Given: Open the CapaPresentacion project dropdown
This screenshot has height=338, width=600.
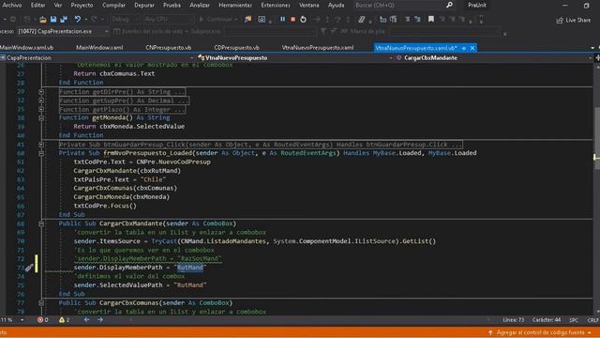Looking at the screenshot, I should pos(97,58).
